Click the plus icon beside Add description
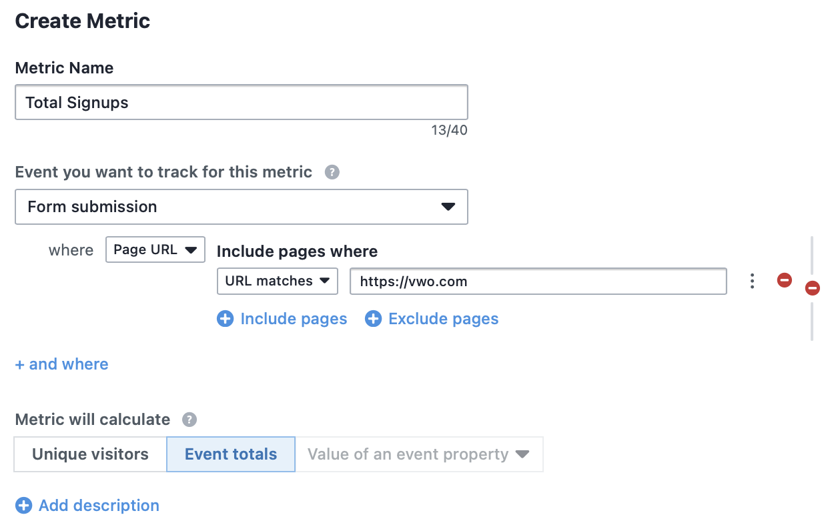Screen dimensions: 834x531 click(x=23, y=506)
